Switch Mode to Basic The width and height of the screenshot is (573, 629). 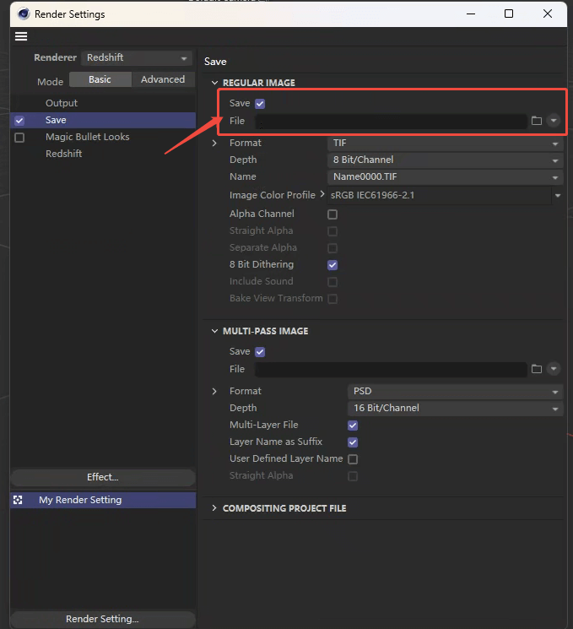[x=100, y=79]
